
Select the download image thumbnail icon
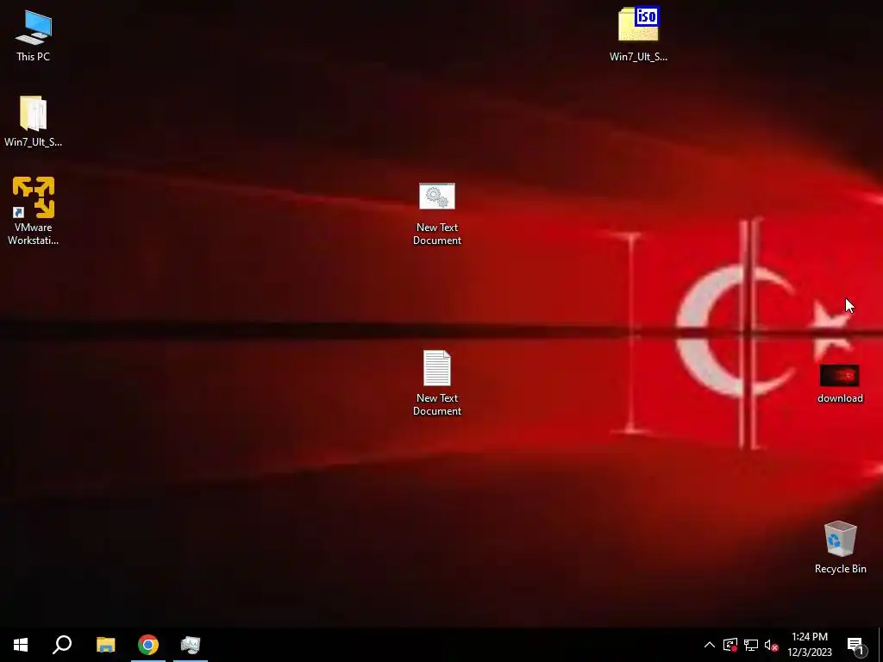(840, 384)
